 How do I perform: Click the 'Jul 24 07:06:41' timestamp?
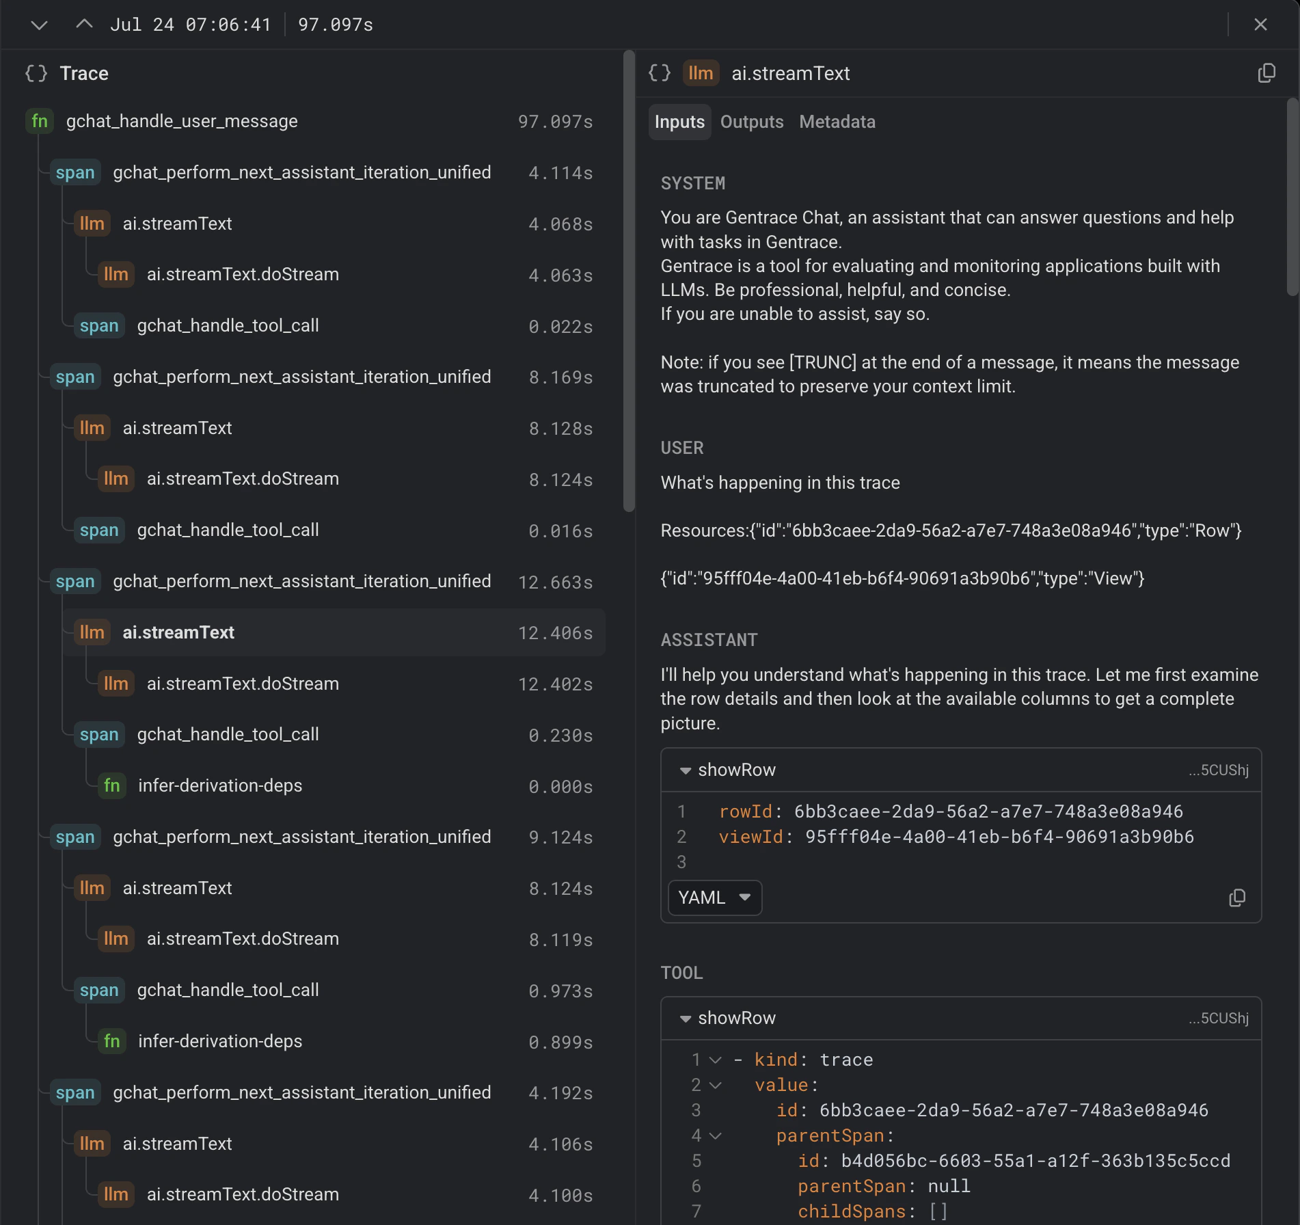pos(191,25)
